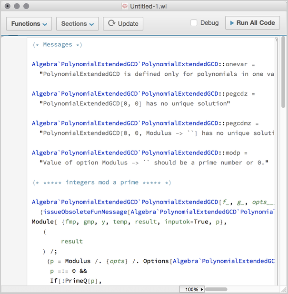
Task: Open the 100% zoom magnification popup
Action: (x=192, y=289)
